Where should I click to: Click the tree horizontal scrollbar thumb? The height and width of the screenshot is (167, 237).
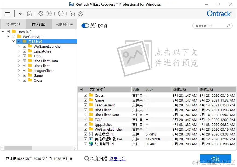(x=18, y=148)
